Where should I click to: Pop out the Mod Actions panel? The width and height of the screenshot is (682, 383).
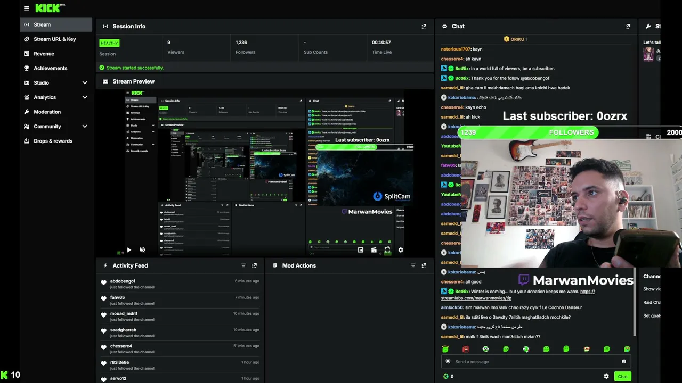coord(424,265)
